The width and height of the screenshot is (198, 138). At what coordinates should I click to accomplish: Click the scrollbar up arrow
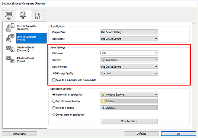click(x=194, y=24)
